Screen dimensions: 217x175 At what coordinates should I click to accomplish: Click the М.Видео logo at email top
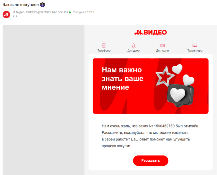click(151, 32)
